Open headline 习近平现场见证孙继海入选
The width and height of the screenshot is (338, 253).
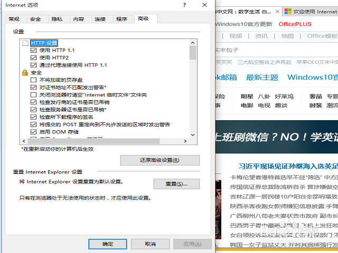[288, 166]
